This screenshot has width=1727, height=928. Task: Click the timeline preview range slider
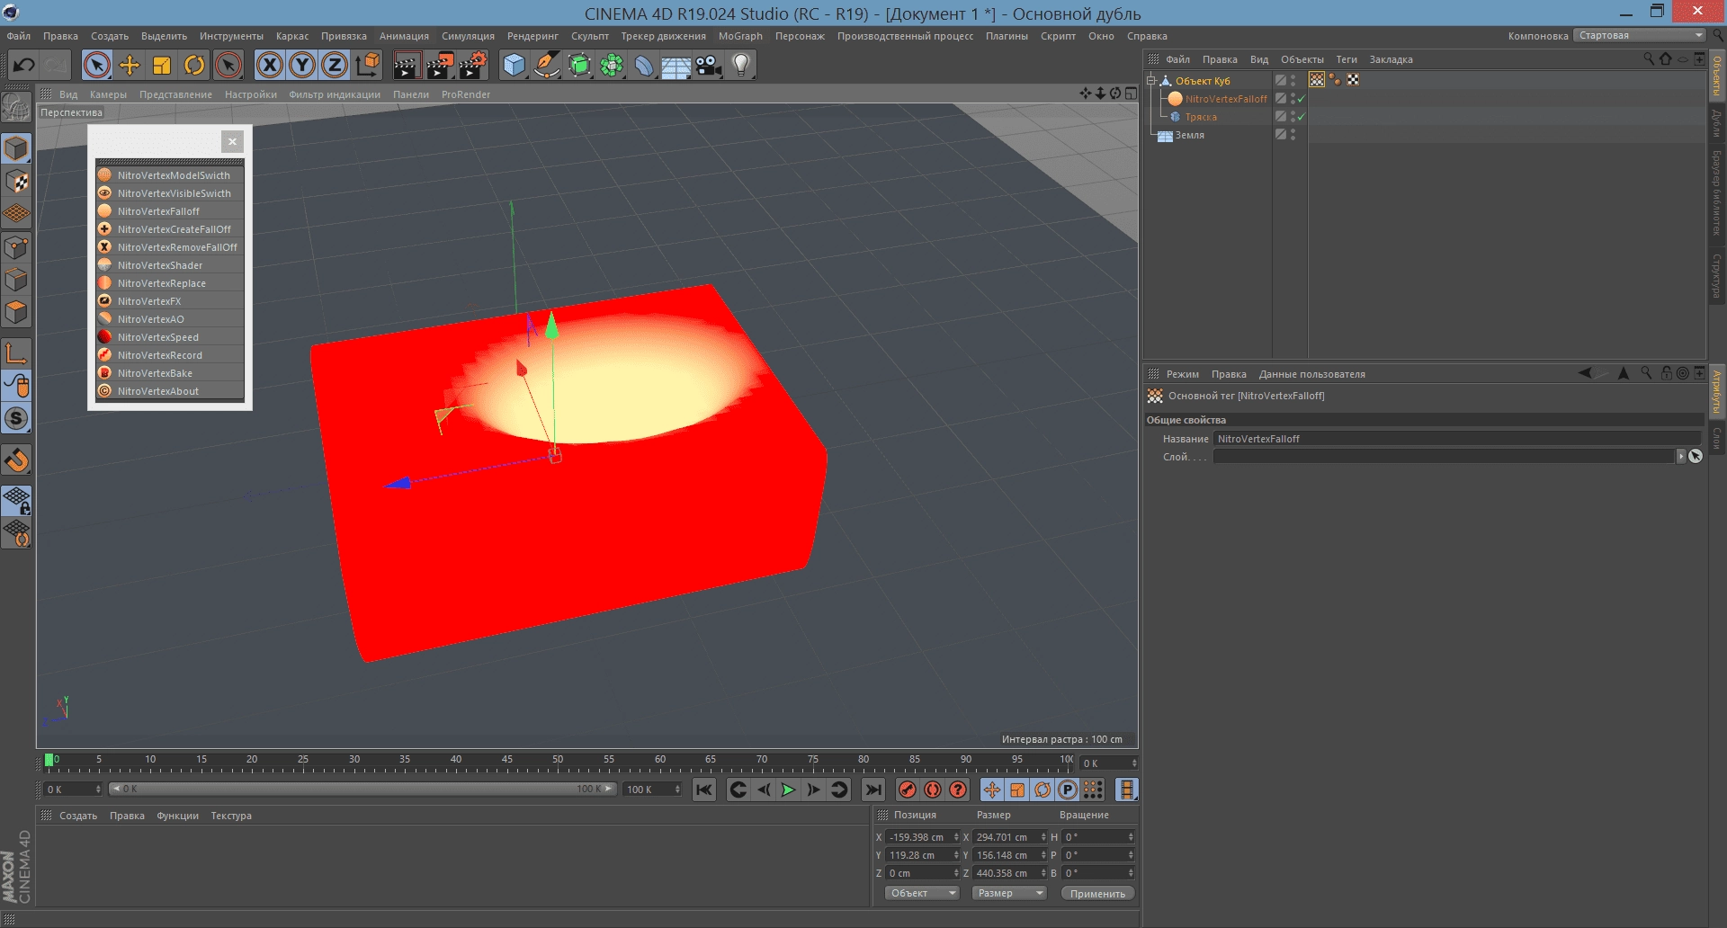coord(362,789)
